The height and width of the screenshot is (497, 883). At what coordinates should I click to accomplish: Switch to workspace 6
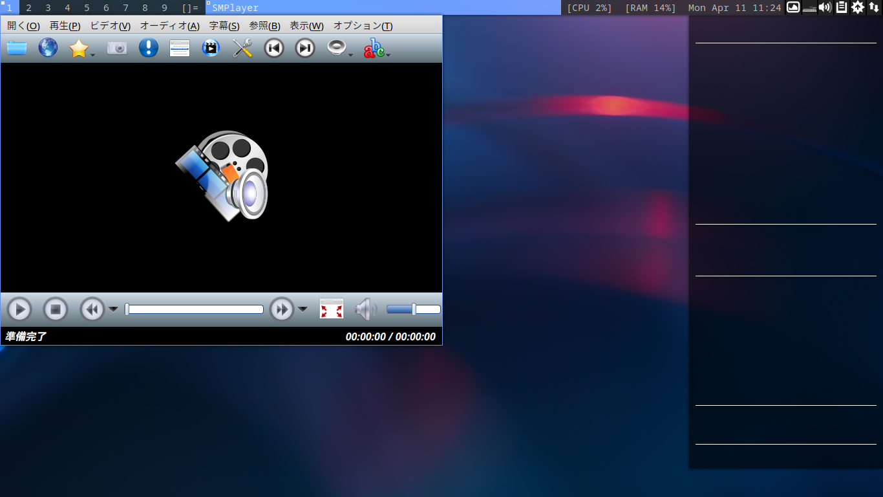pos(107,8)
